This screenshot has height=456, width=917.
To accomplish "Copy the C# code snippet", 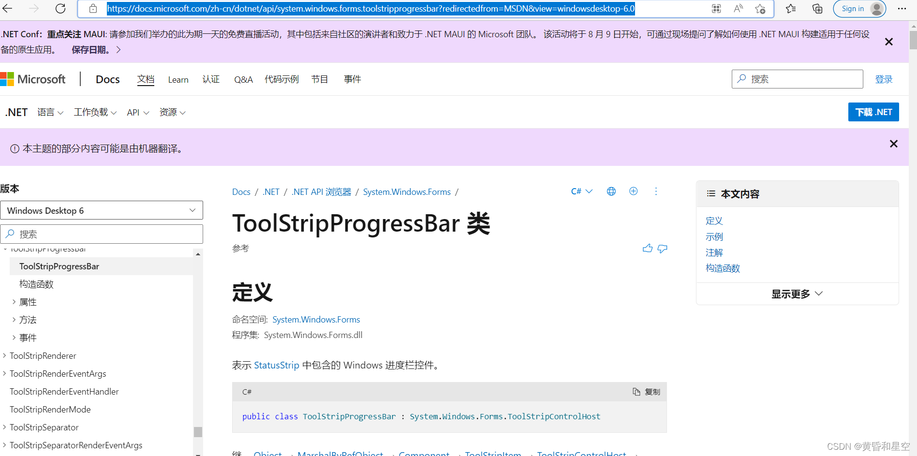I will click(x=646, y=392).
